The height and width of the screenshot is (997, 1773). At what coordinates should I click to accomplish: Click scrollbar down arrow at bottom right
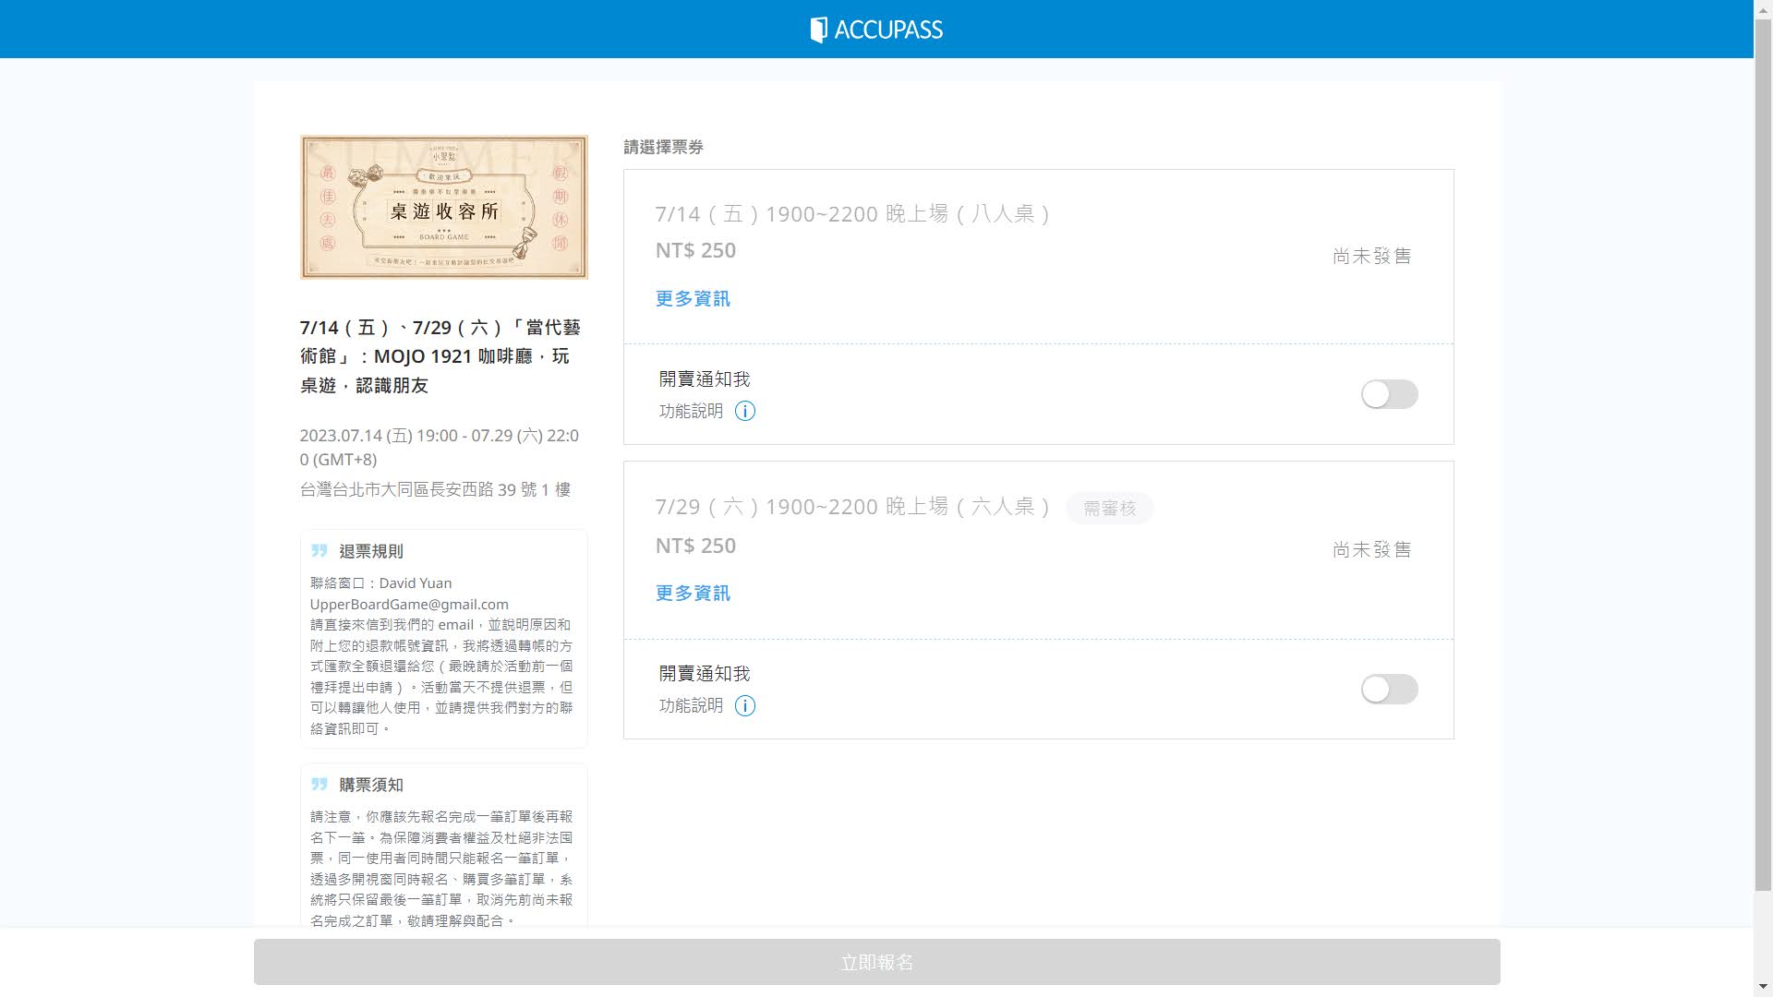(1763, 988)
